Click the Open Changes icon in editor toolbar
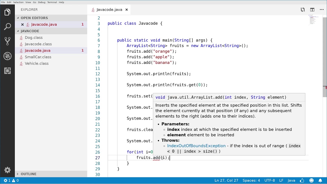This screenshot has height=184, width=327. click(x=303, y=10)
